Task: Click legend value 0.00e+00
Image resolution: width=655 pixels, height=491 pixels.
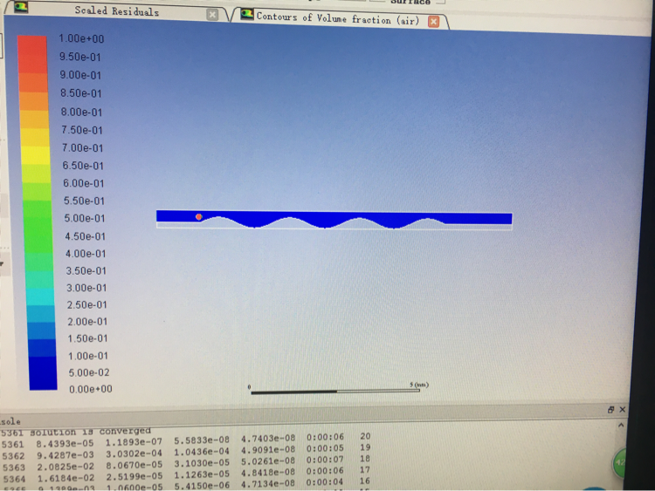Action: coord(91,389)
